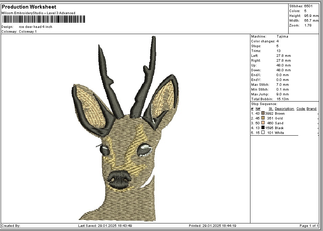
Task: Click the Brand column header
Action: coord(311,109)
